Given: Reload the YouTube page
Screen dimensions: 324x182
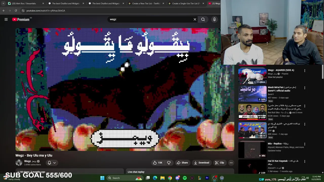Looking at the screenshot, I should tap(16, 11).
